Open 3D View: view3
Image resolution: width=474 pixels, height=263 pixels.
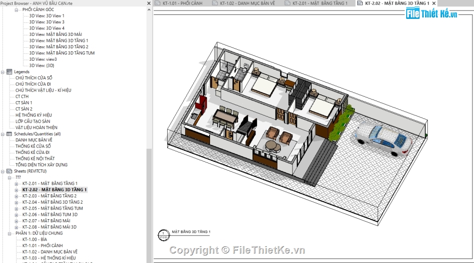(43, 59)
